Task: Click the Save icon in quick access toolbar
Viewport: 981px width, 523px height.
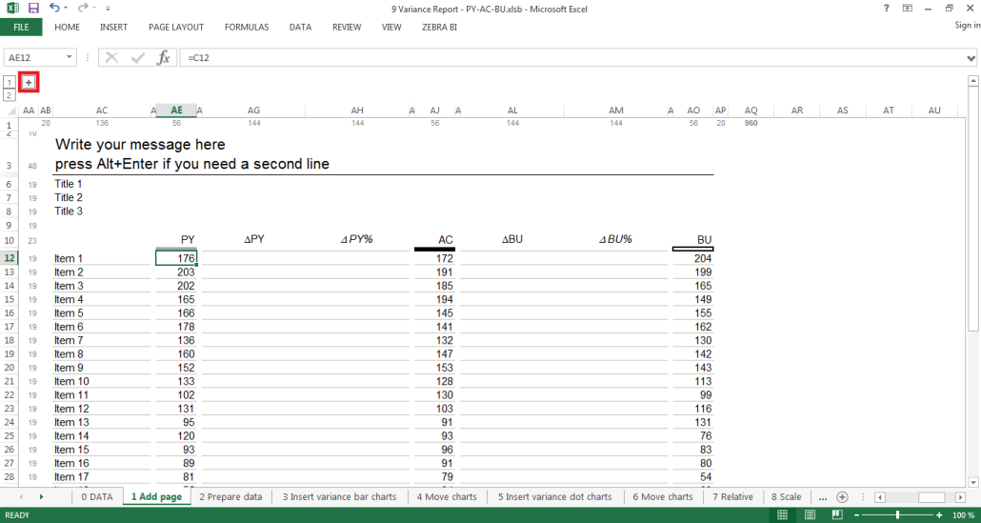Action: [33, 9]
